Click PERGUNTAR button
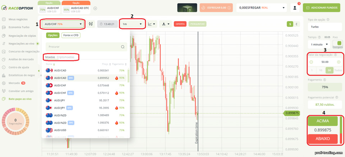Image resolution: width=345 pixels, height=157 pixels. click(x=197, y=24)
